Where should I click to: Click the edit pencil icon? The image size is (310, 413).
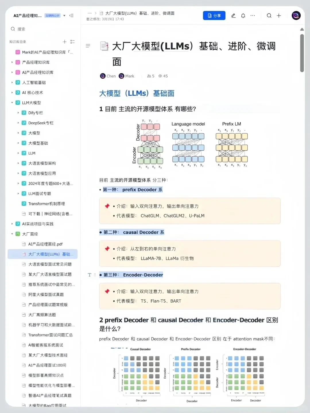tap(233, 15)
